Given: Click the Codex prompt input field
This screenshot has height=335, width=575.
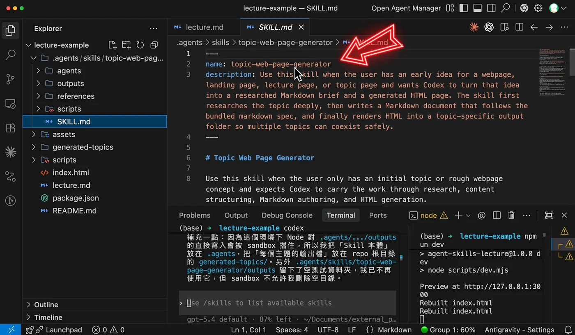Looking at the screenshot, I should [x=287, y=303].
